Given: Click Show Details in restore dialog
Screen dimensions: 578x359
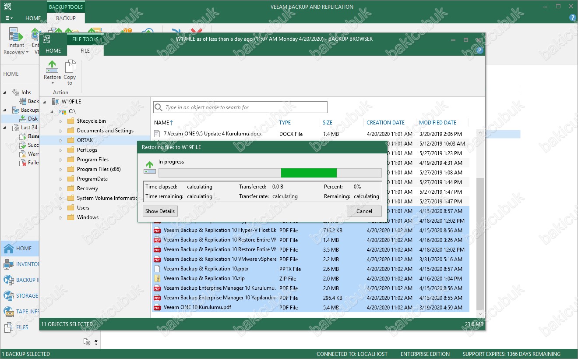Looking at the screenshot, I should (160, 211).
